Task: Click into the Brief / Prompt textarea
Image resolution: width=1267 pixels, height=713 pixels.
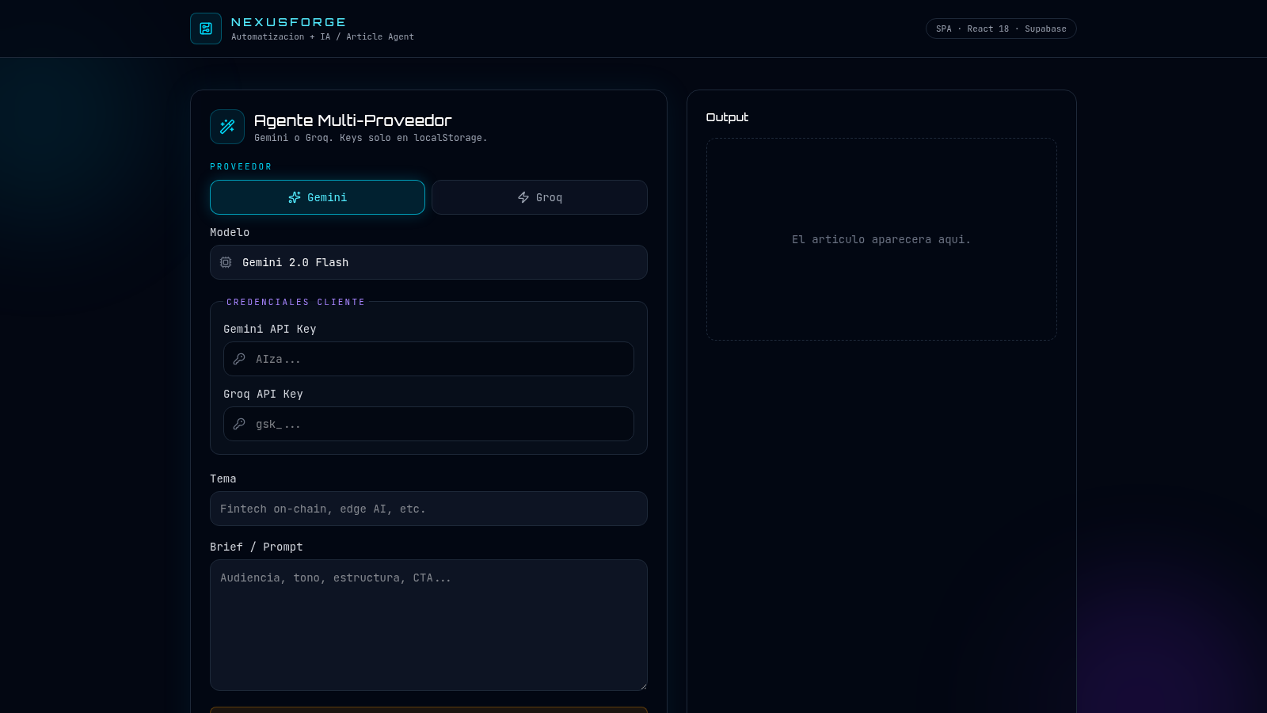Action: point(428,625)
